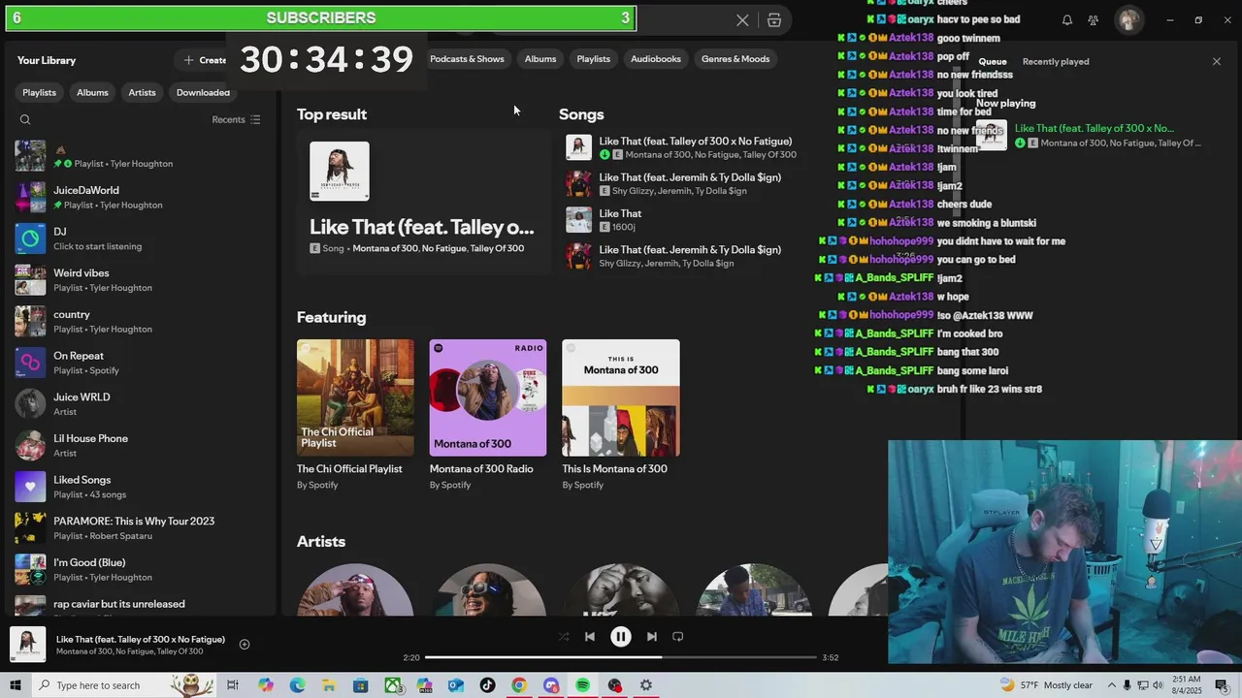Screen dimensions: 1242x698
Task: Close the Queue side panel
Action: tap(1217, 61)
